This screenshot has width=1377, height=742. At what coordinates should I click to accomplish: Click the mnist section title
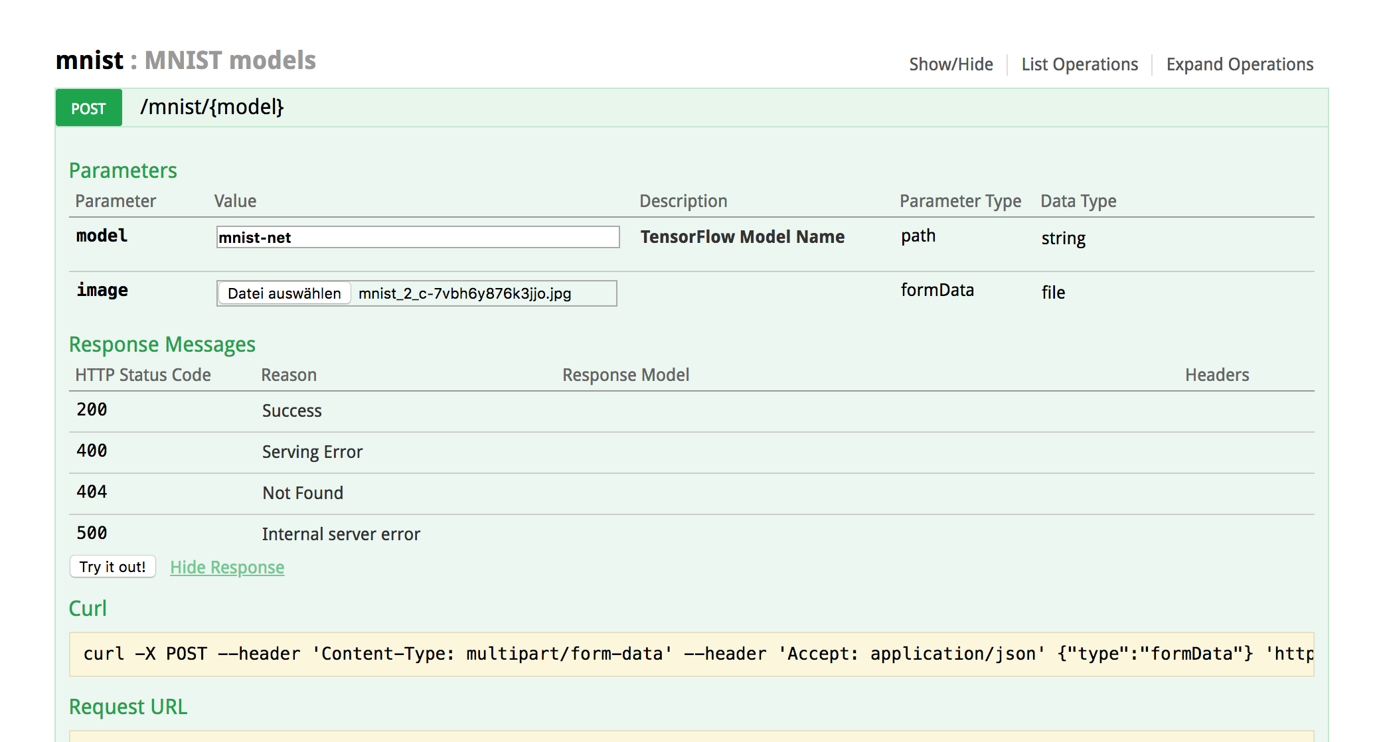coord(89,60)
